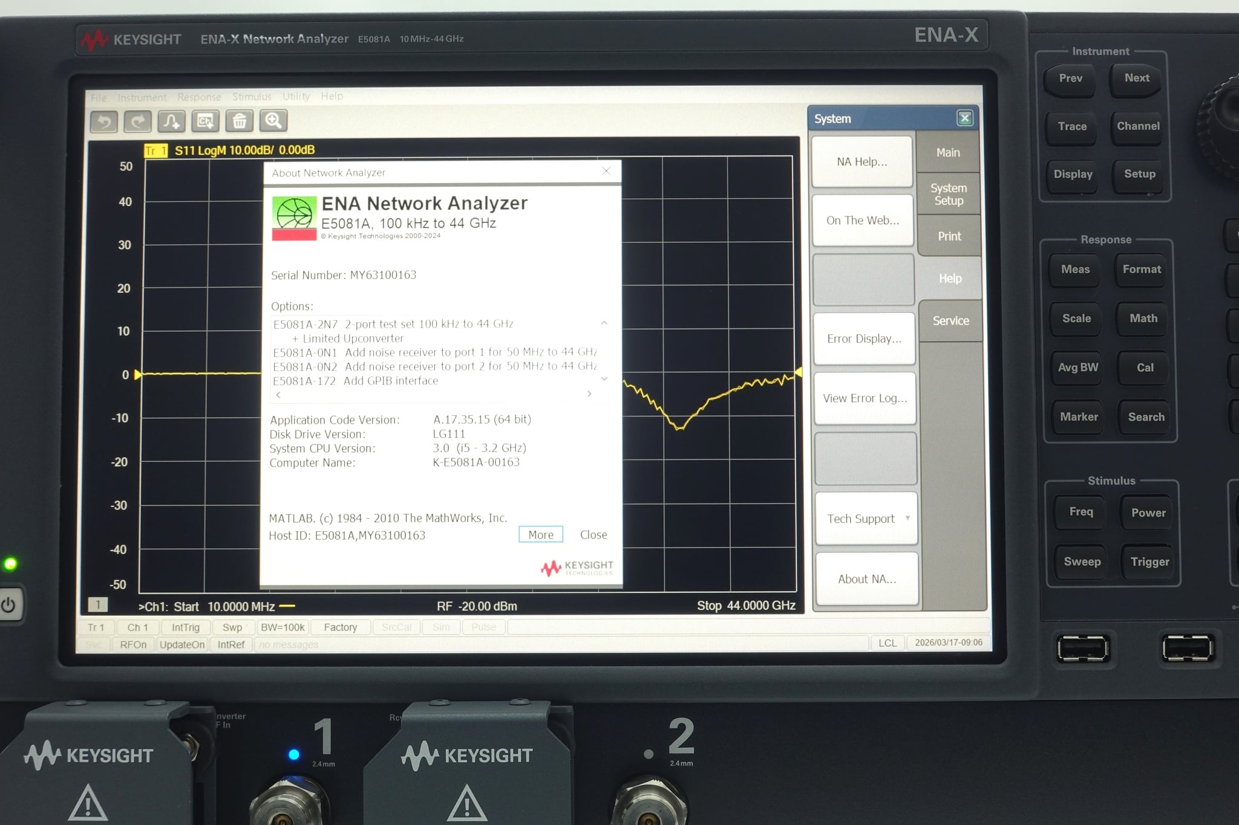
Task: Click the LCL status indicator
Action: coord(888,642)
